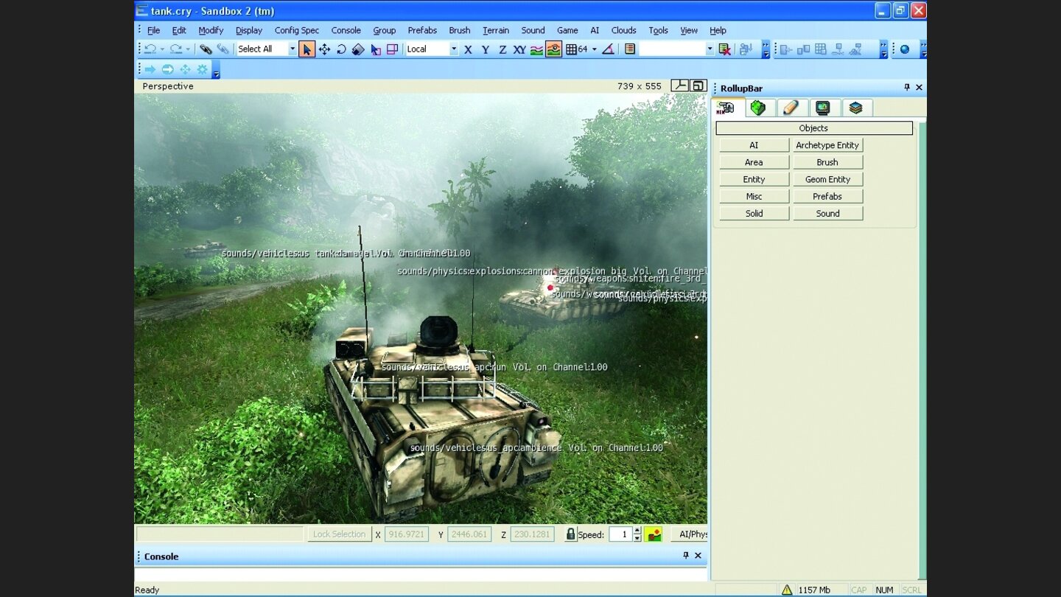Click the blue four-arrow toolbar icon
Viewport: 1061px width, 597px height.
[x=185, y=69]
